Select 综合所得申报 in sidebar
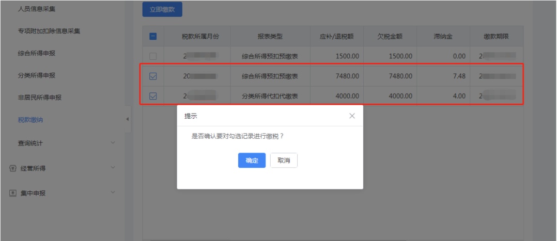This screenshot has width=558, height=241. (x=37, y=53)
